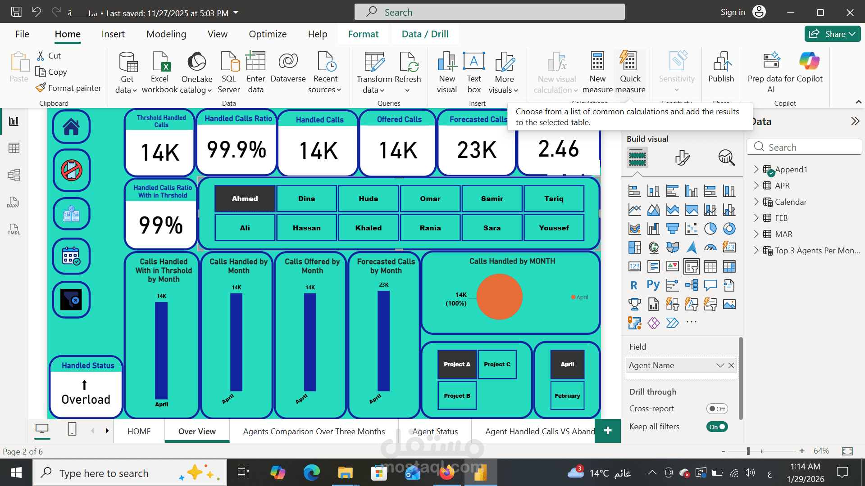Expand the Calendar table in Data pane

(756, 202)
